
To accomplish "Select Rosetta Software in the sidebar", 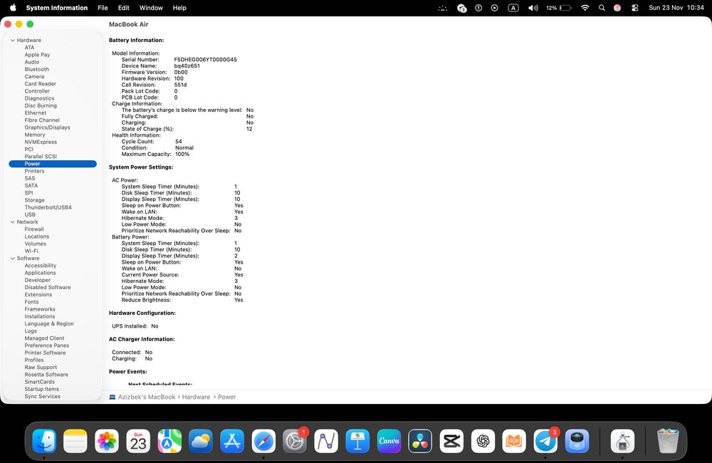I will [46, 375].
